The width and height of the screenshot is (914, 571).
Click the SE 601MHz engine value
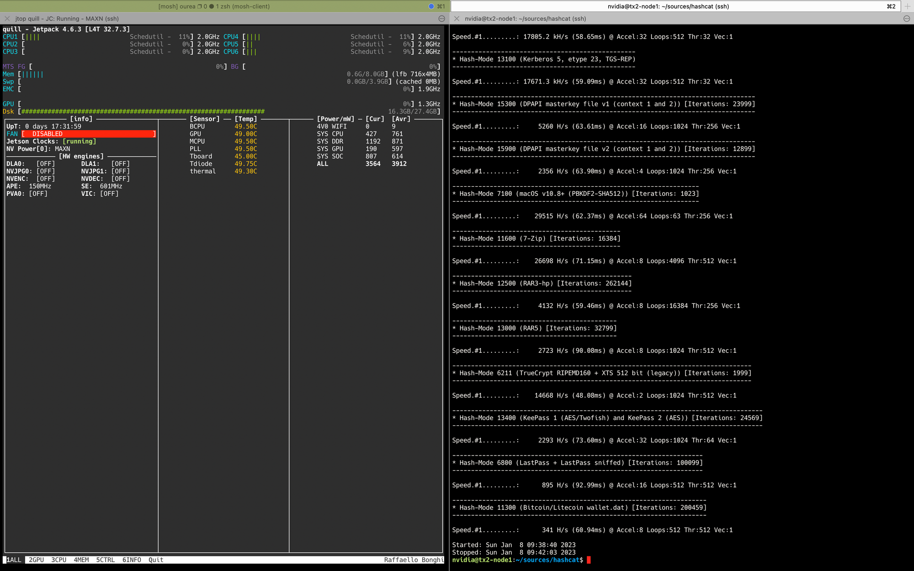coord(111,186)
